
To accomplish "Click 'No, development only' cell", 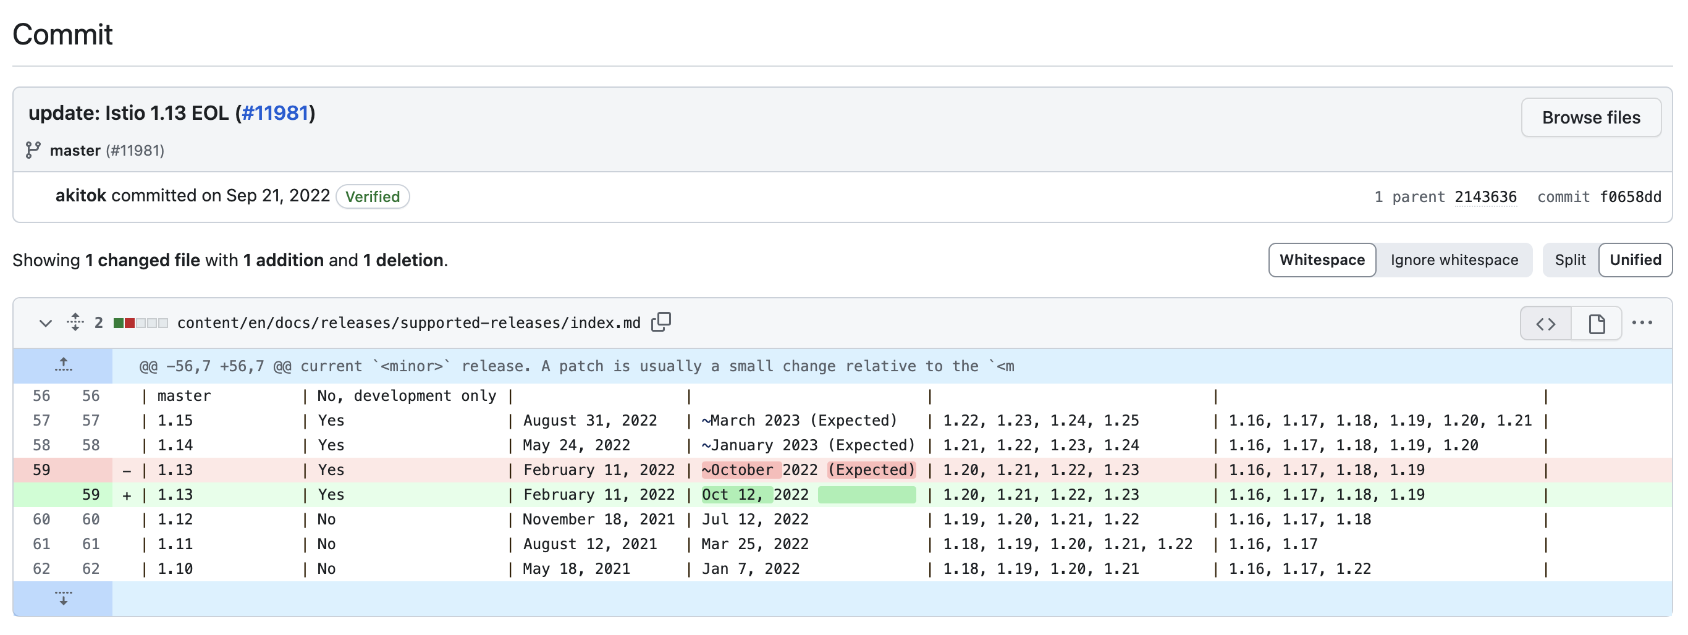I will 407,396.
